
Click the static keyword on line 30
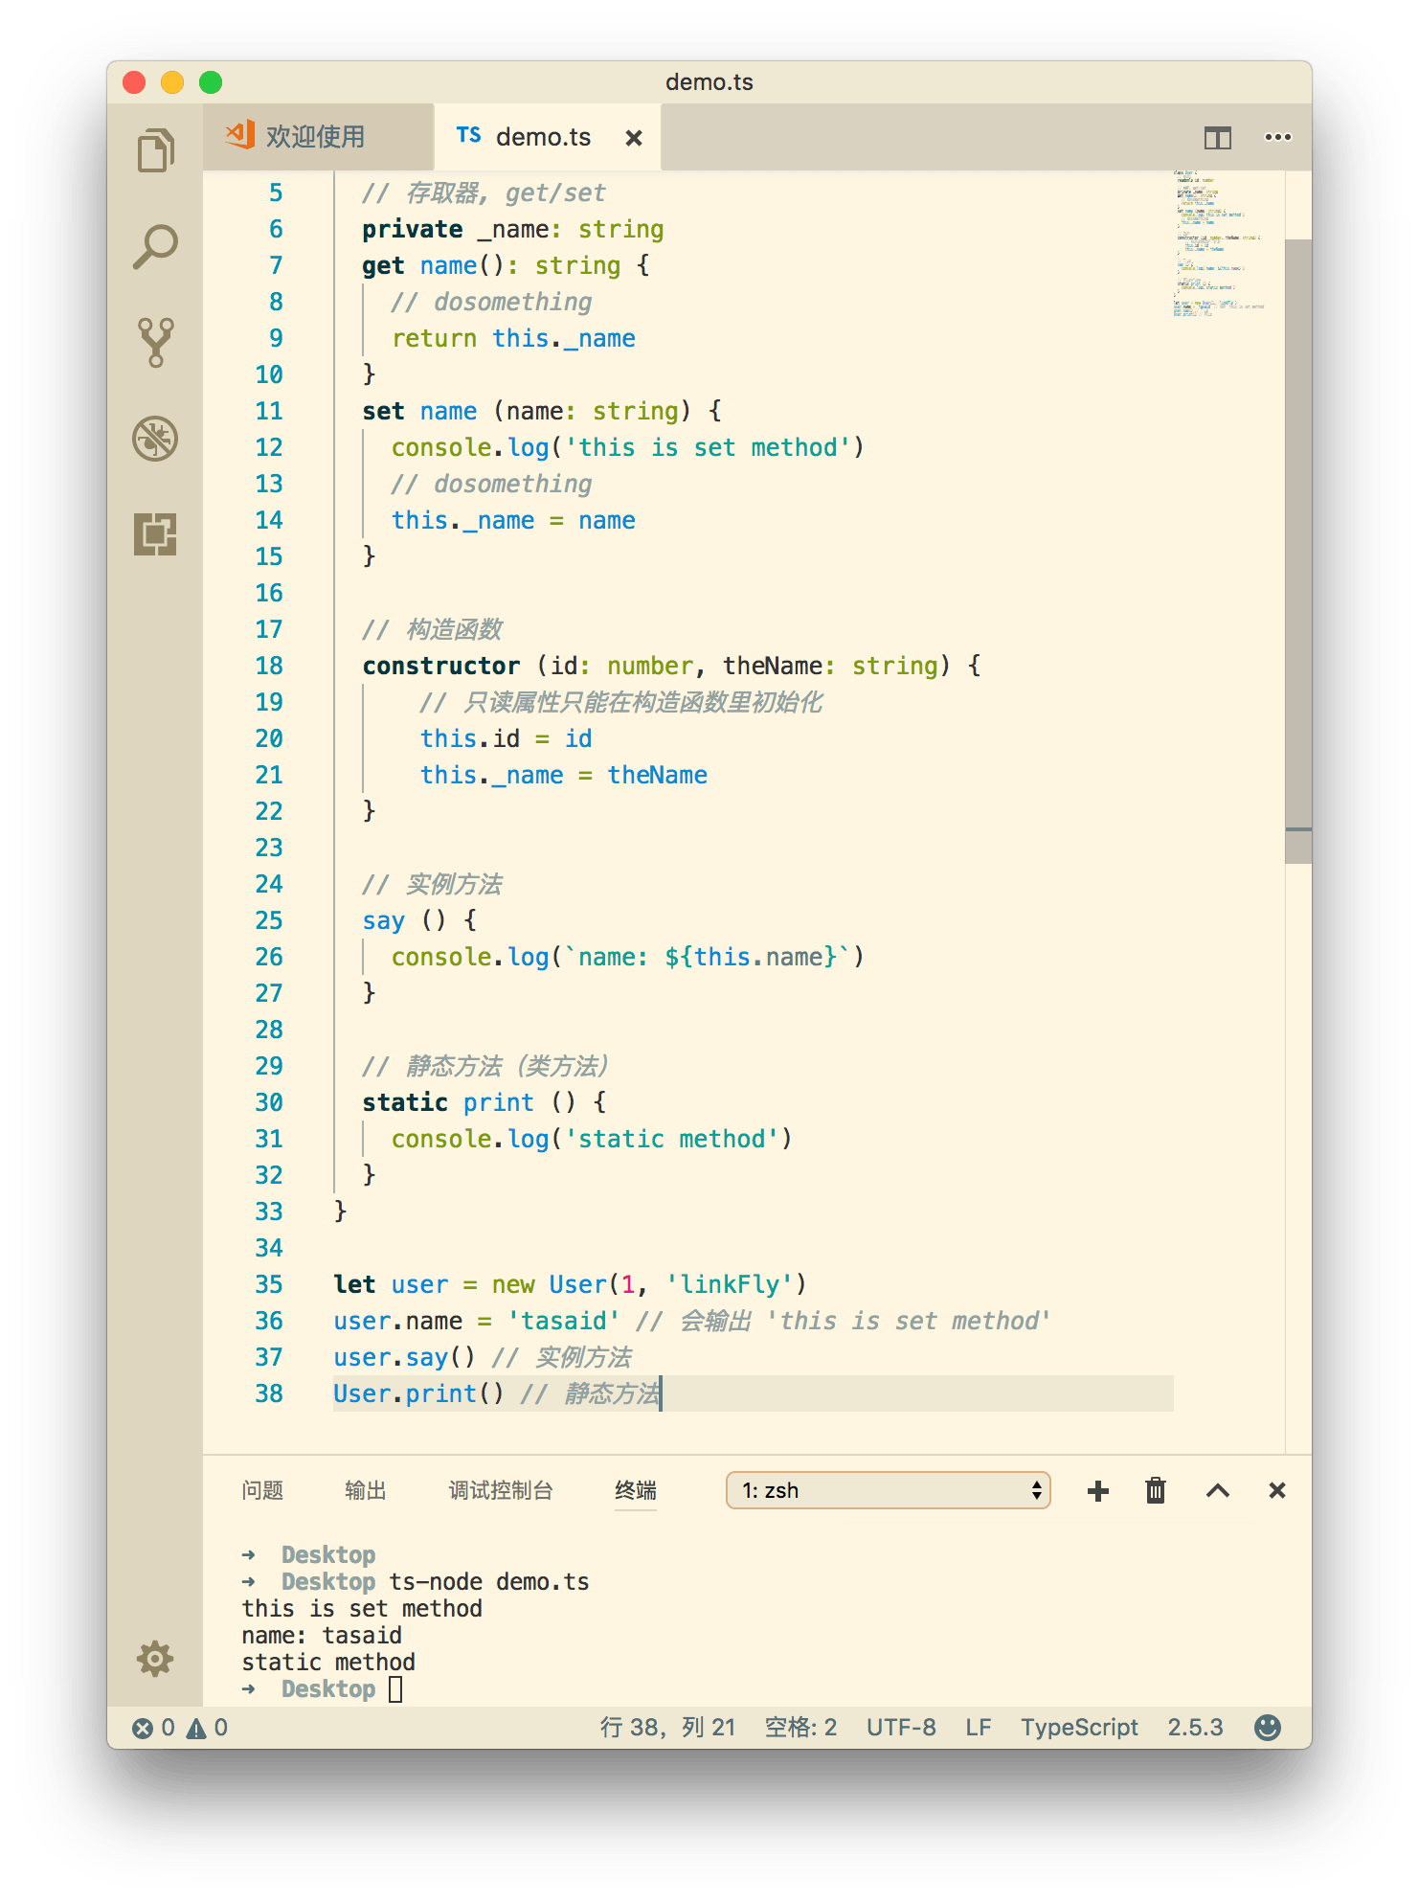tap(405, 1102)
